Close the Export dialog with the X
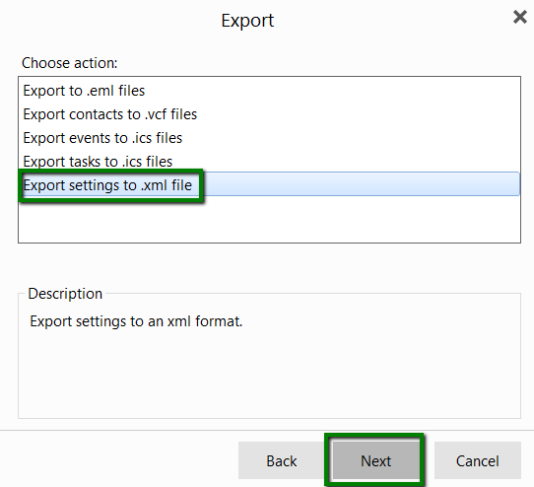This screenshot has height=487, width=534. (520, 17)
